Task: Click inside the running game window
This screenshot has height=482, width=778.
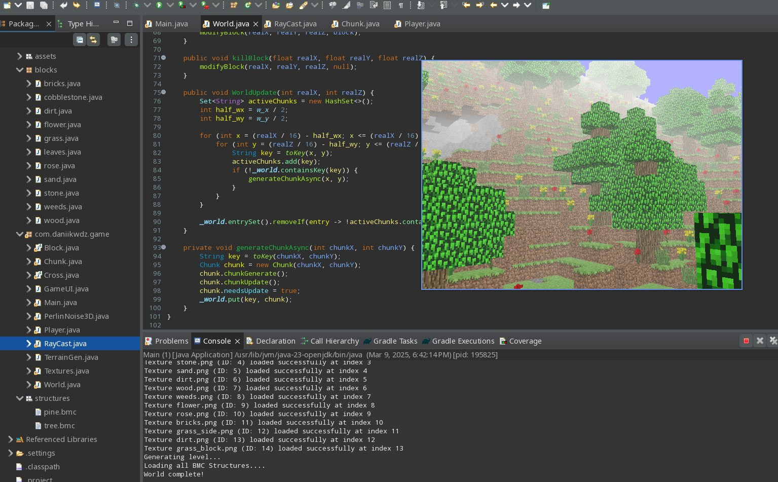Action: point(582,175)
